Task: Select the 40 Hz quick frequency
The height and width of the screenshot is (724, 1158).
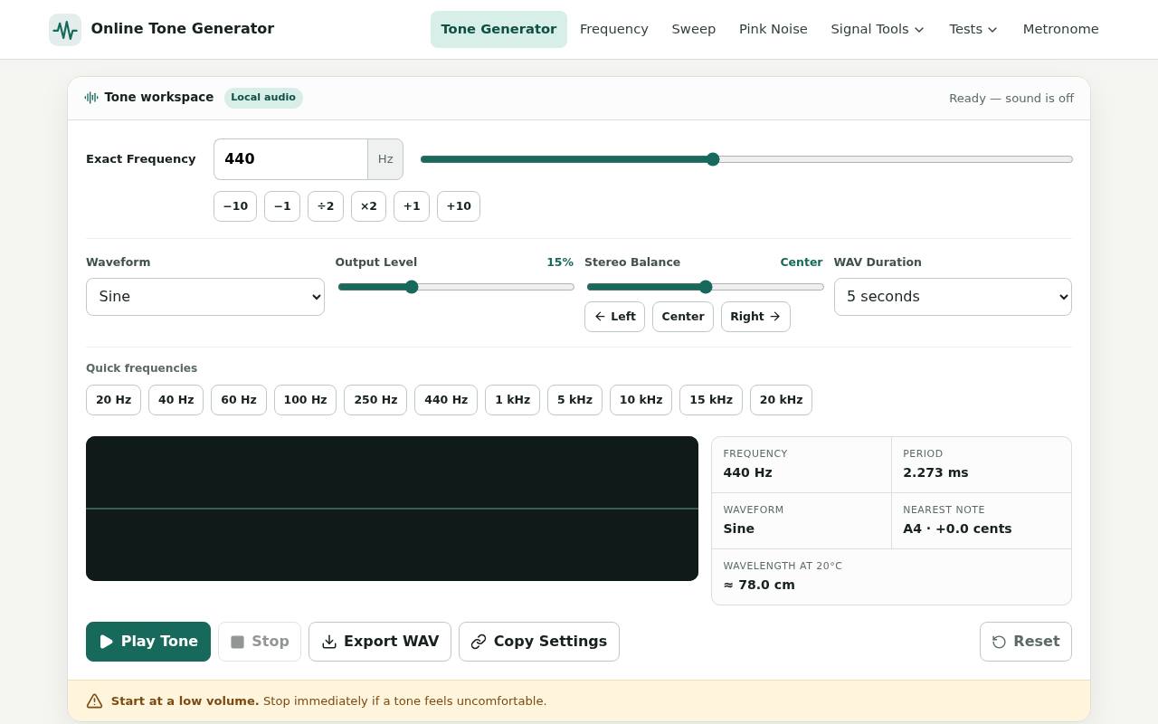Action: tap(176, 400)
